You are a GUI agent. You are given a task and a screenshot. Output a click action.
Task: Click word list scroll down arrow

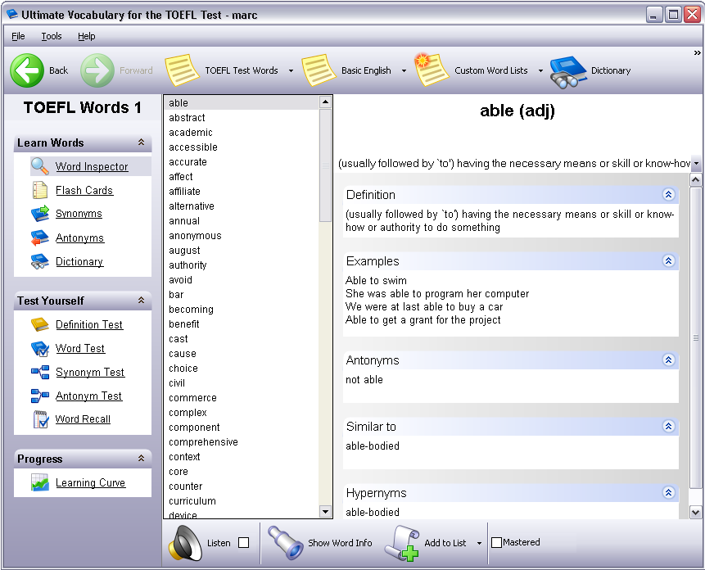point(325,511)
